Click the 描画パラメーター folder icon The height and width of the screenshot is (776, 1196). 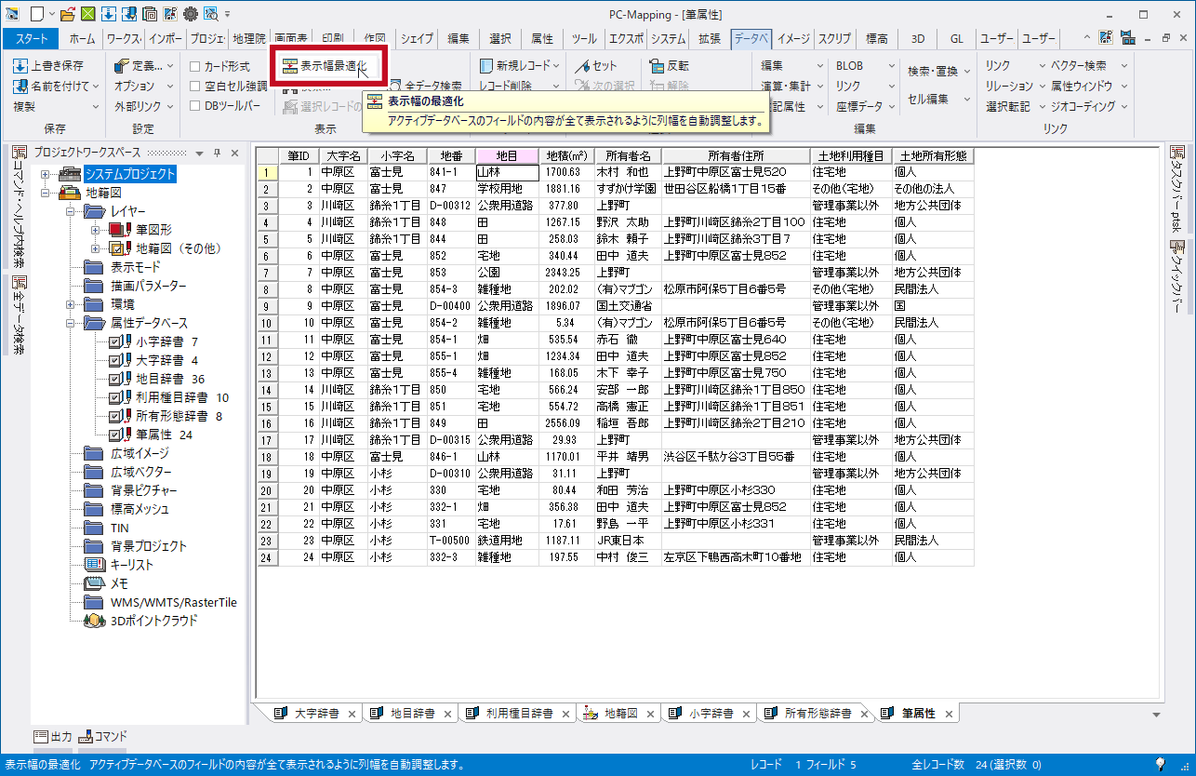94,286
